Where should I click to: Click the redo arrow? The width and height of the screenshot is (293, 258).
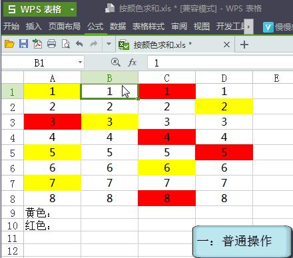click(x=94, y=44)
